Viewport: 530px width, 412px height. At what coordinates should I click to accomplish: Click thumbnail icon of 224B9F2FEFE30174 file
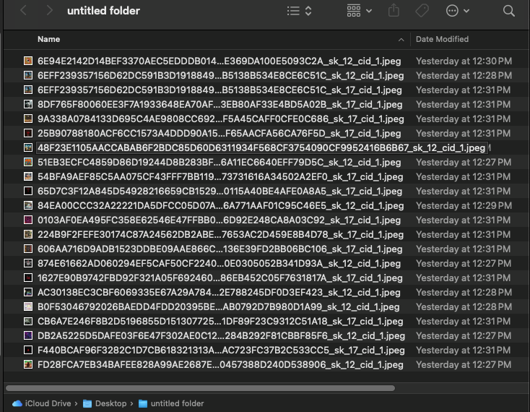(x=28, y=234)
